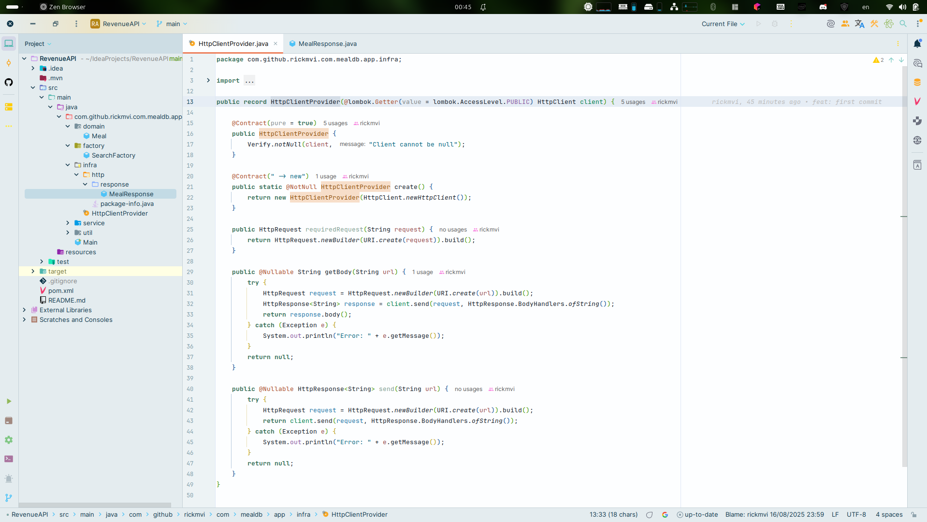Open the Terminal tool window icon
Screen dimensions: 927x522
[x=9, y=459]
